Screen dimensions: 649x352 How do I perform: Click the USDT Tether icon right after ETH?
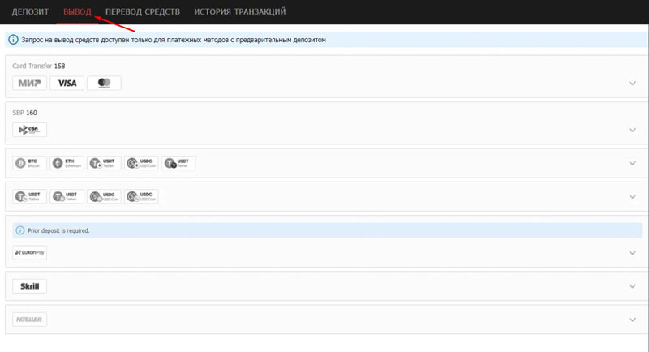105,163
